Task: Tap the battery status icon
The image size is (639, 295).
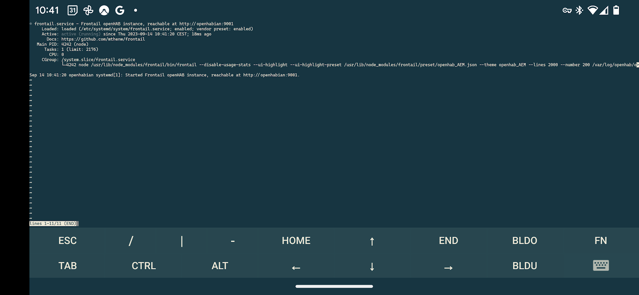Action: coord(616,10)
